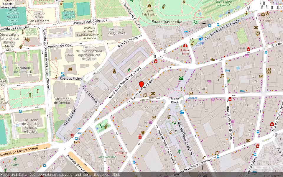
Task: Select 'Rúa de Alfredo Brañas' street label
Action: coord(229,123)
